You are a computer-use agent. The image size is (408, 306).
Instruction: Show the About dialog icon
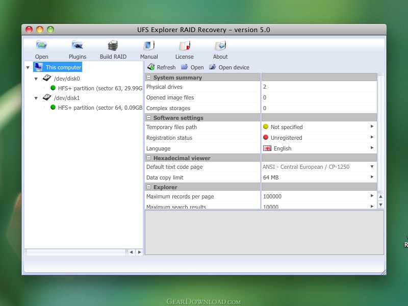click(220, 45)
